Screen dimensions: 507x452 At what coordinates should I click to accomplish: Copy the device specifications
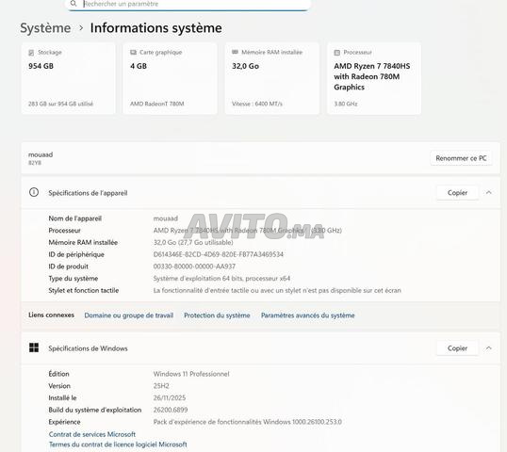(457, 192)
